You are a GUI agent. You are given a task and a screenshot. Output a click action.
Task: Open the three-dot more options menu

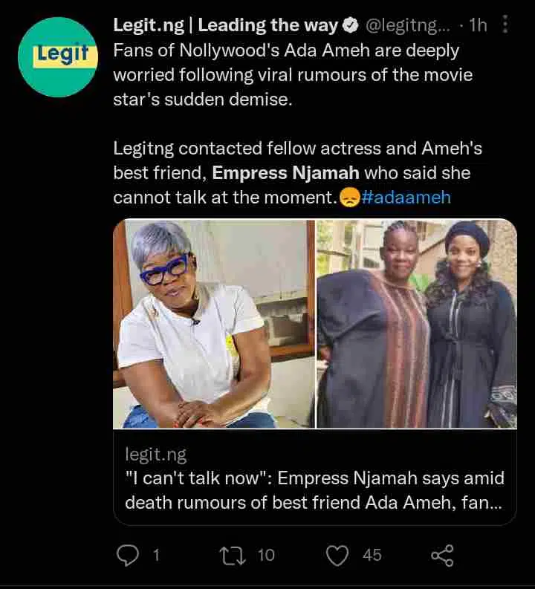point(505,25)
